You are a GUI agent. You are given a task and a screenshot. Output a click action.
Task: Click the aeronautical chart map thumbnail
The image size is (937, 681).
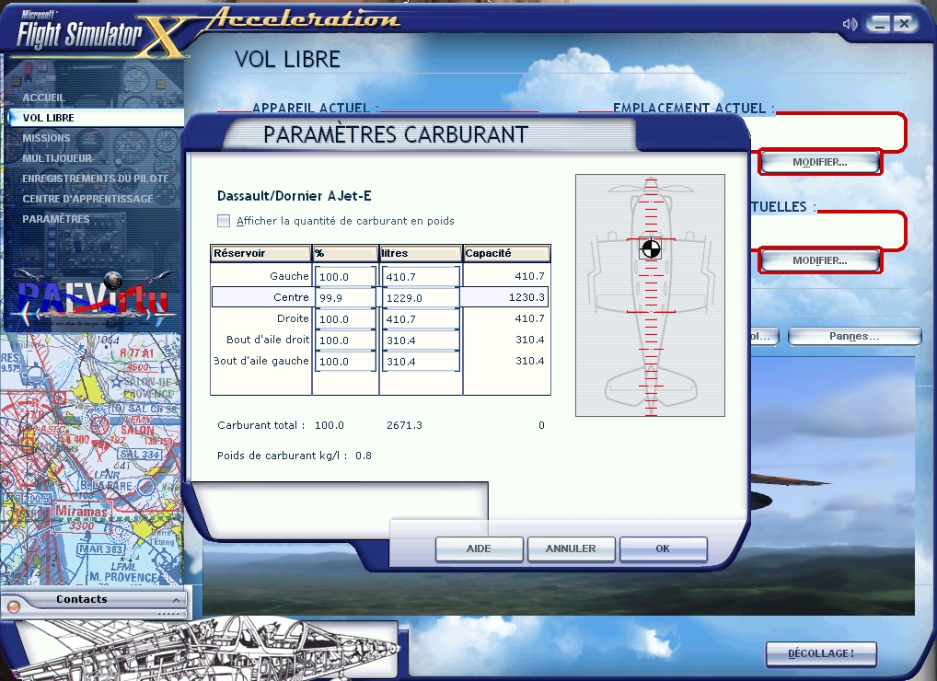[91, 458]
